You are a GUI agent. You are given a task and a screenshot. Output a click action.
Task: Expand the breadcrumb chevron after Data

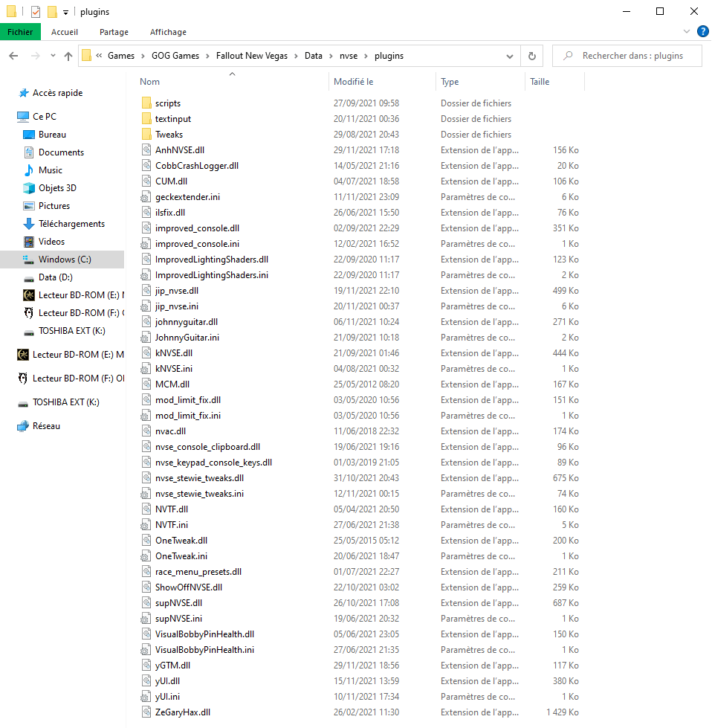click(331, 57)
